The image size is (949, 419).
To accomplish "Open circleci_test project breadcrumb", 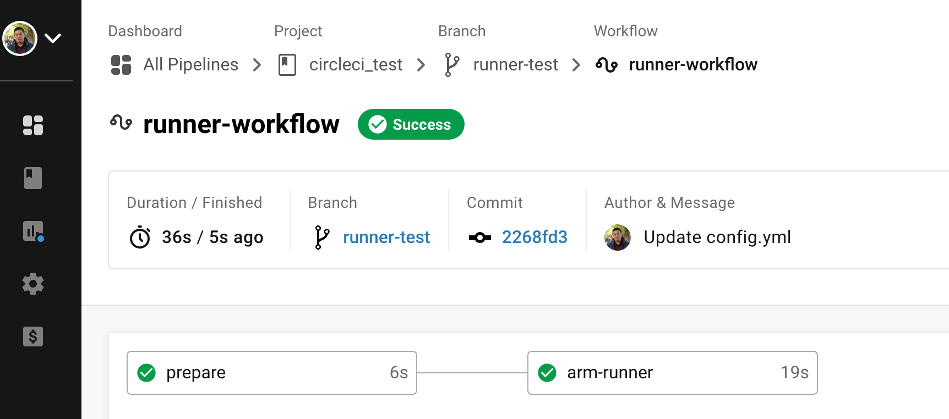I will [x=356, y=65].
